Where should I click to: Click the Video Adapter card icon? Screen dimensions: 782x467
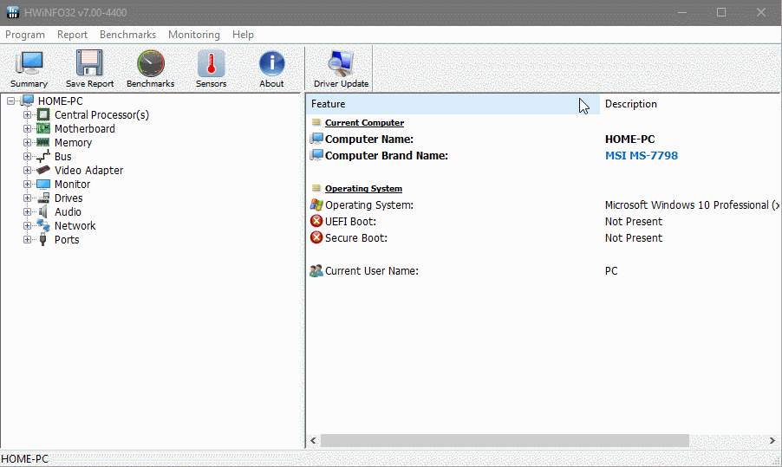point(43,170)
